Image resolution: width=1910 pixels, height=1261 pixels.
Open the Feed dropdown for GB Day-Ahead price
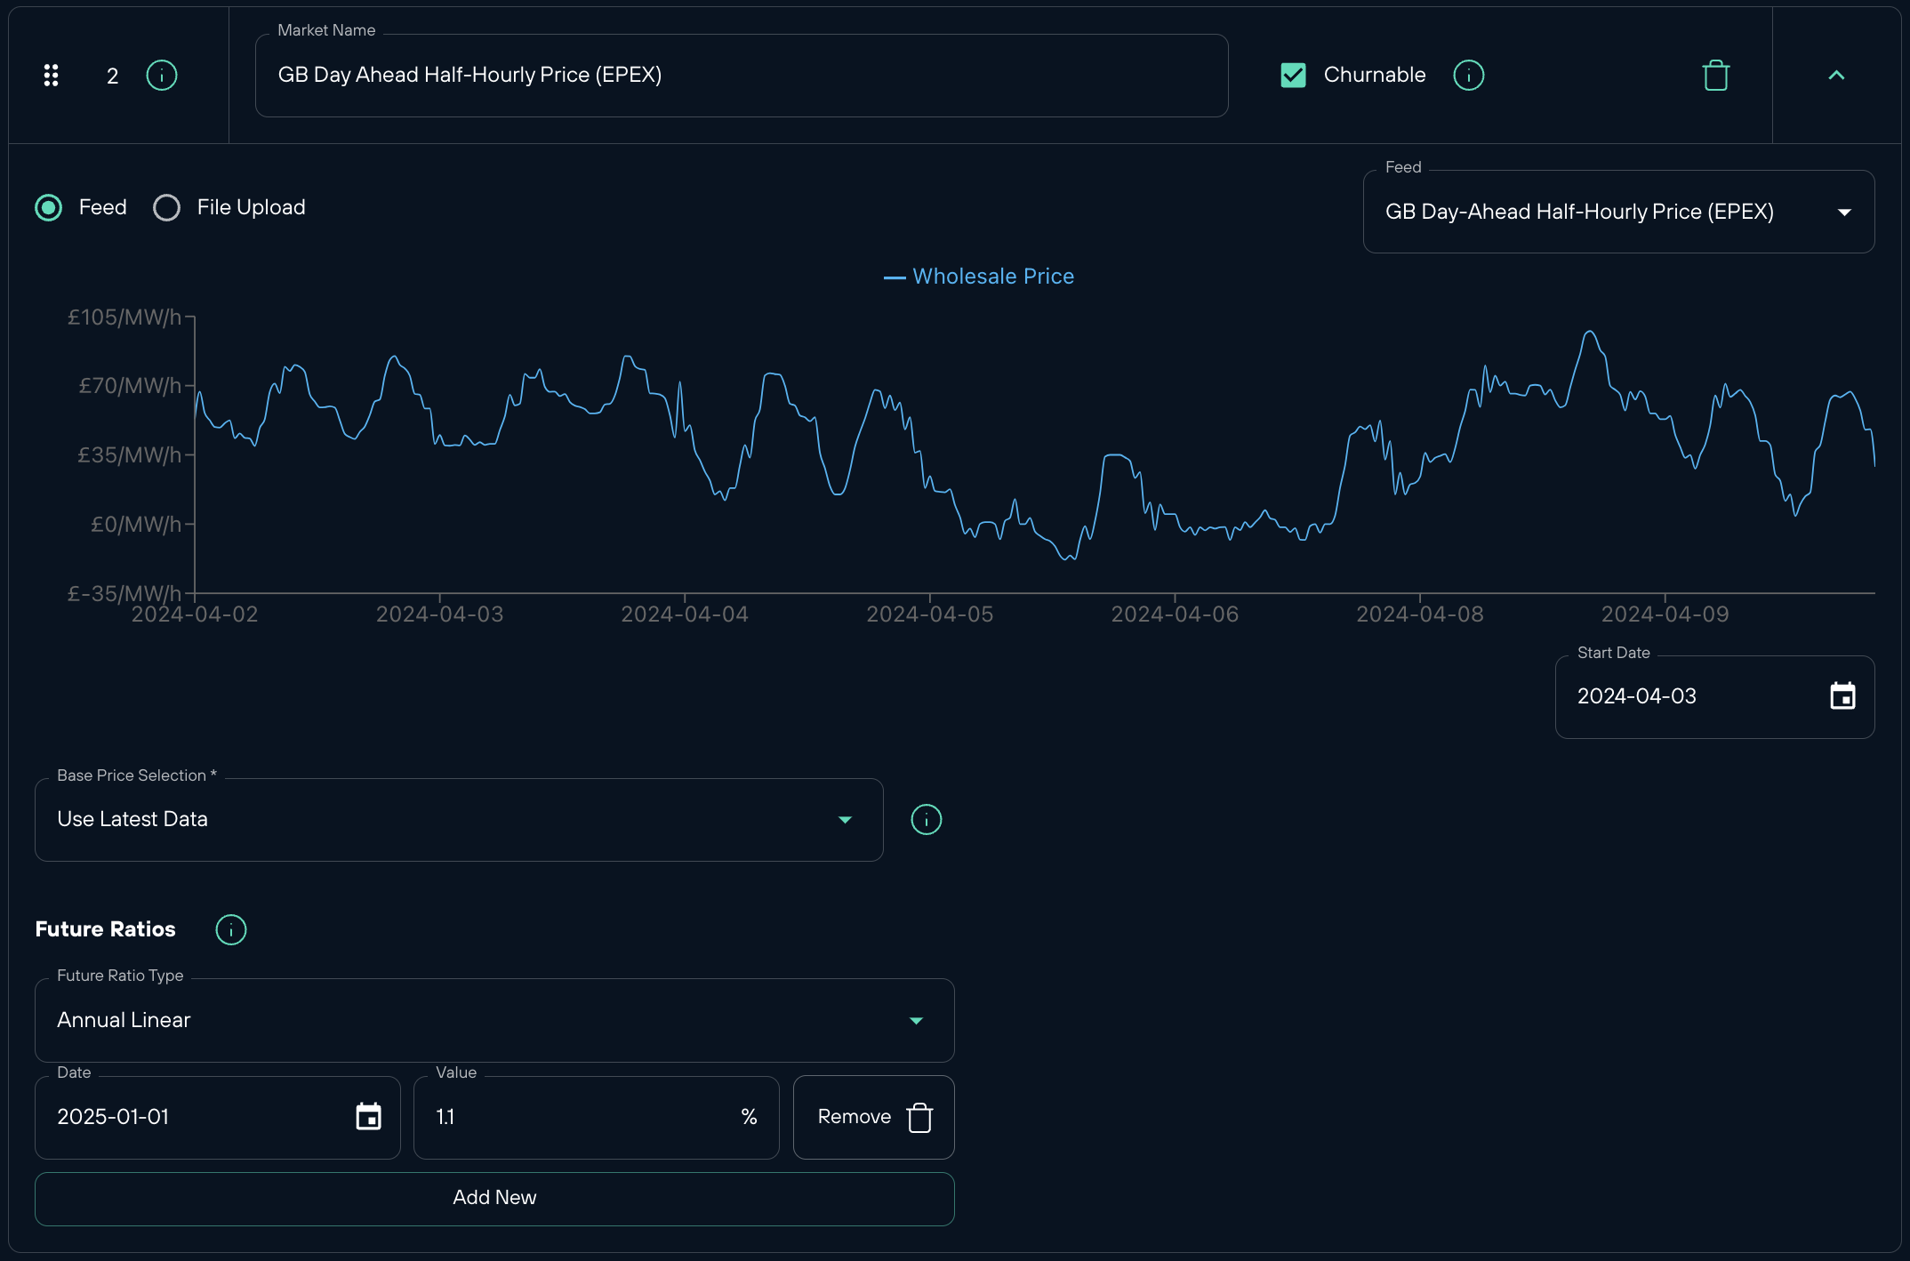[x=1844, y=212]
